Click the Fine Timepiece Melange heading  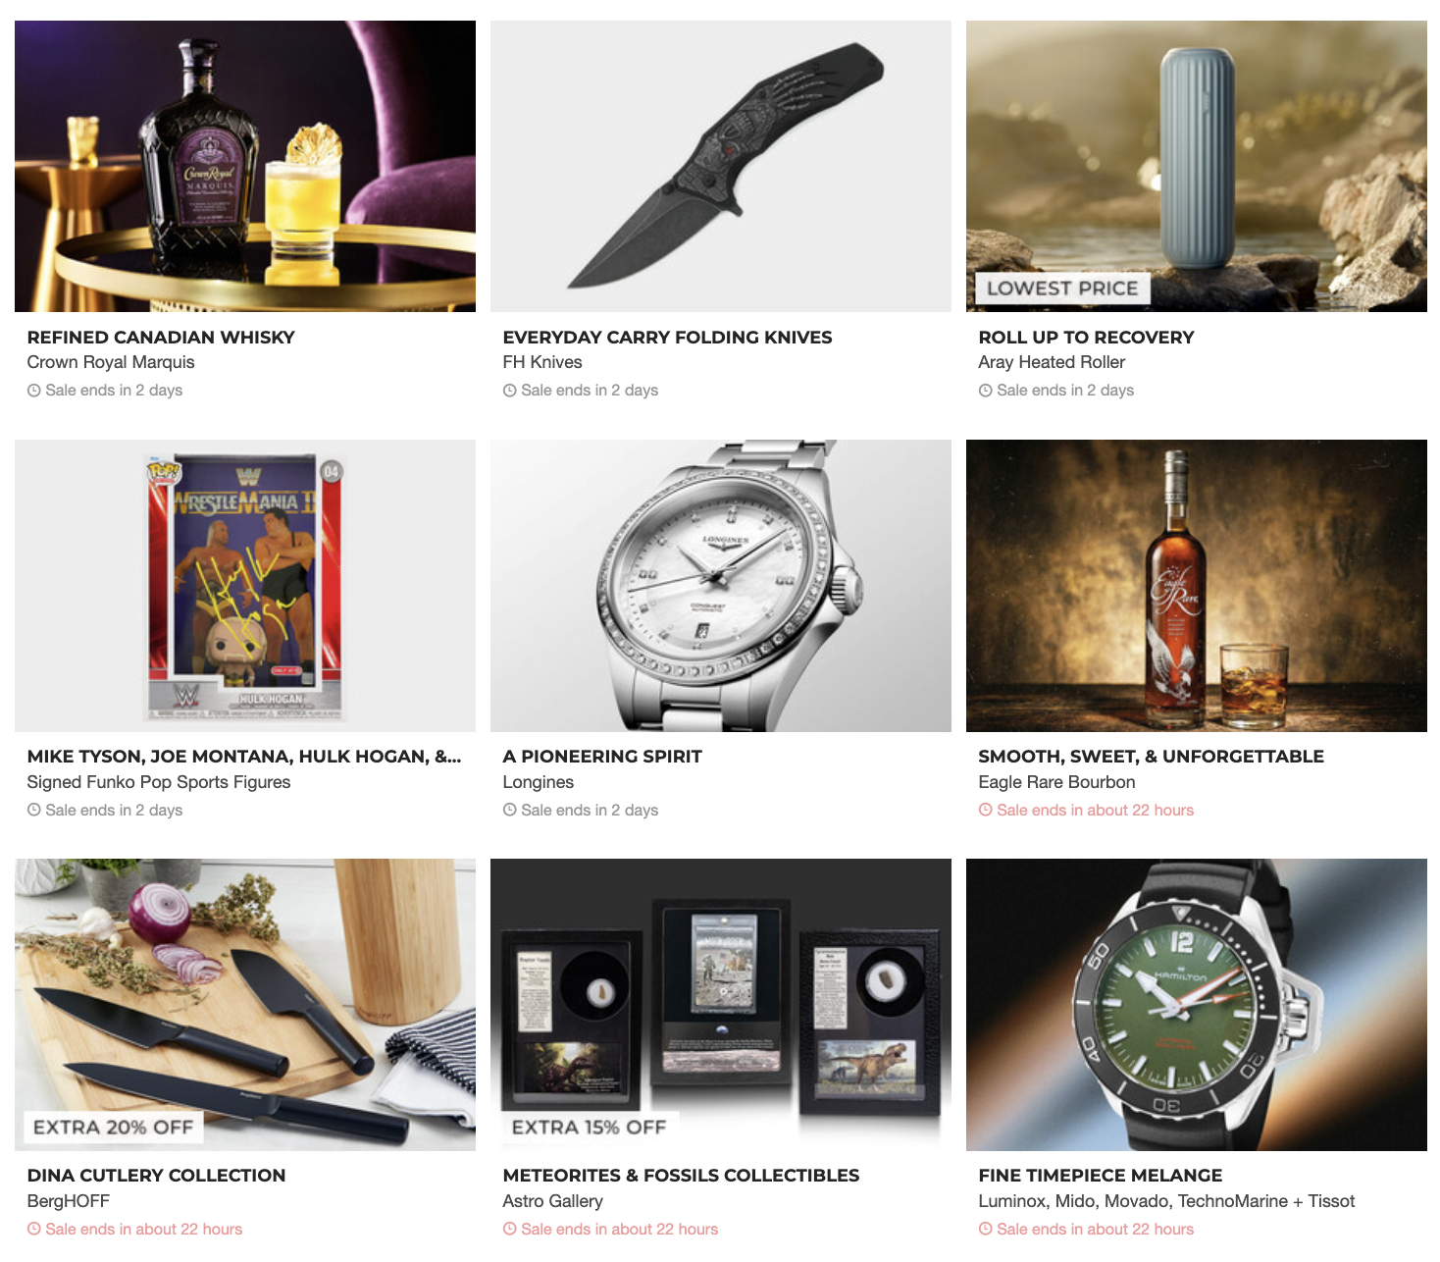(x=1101, y=1176)
